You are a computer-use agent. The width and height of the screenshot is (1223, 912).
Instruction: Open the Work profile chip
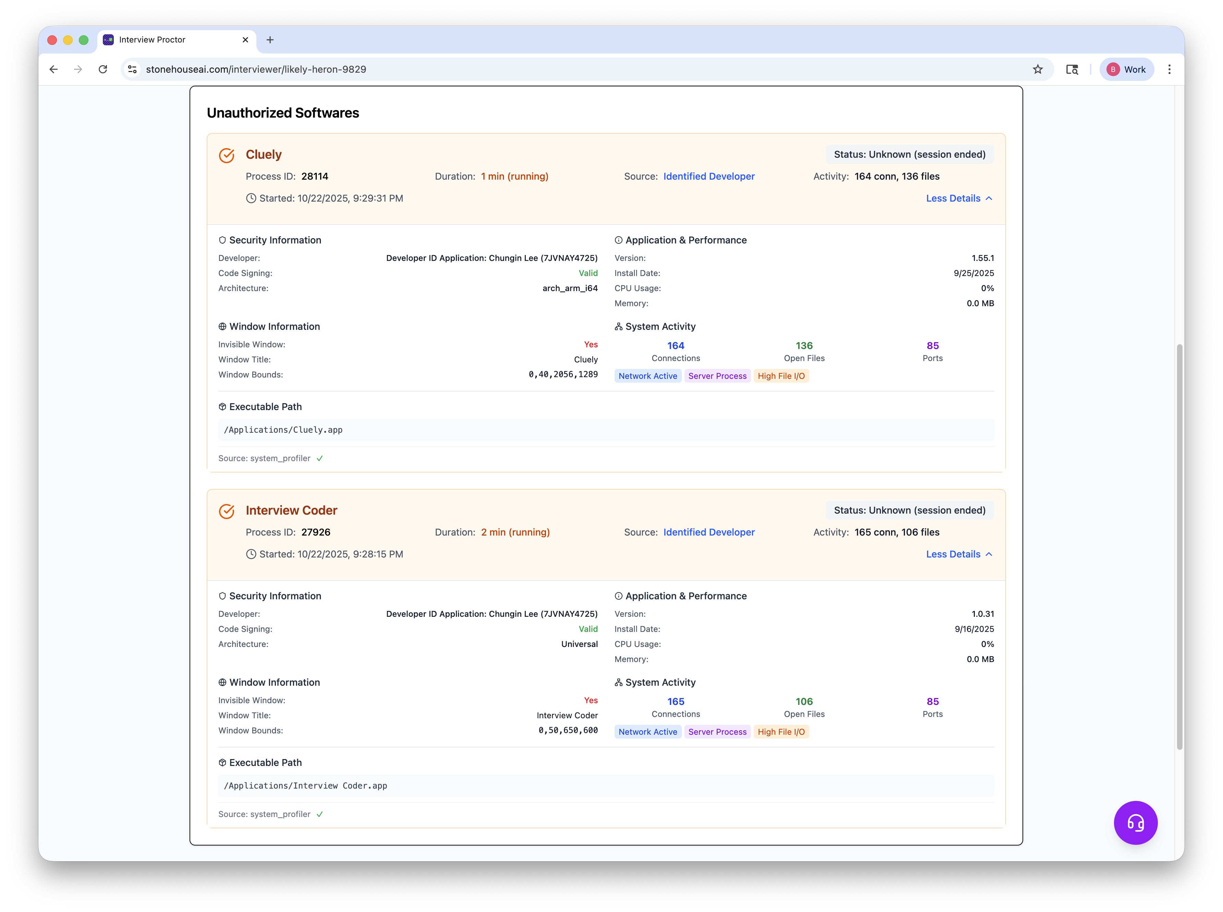[x=1126, y=69]
